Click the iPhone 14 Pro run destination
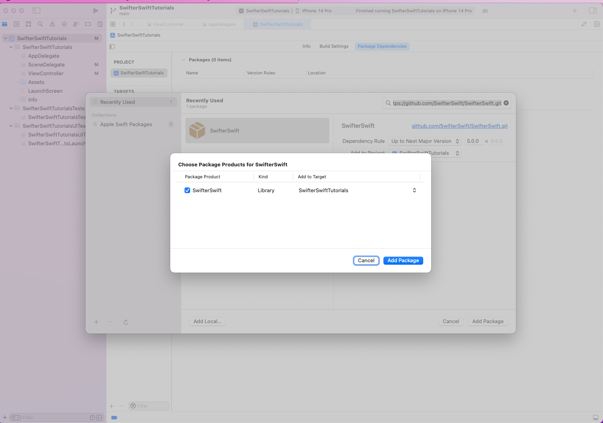This screenshot has height=423, width=603. 313,11
